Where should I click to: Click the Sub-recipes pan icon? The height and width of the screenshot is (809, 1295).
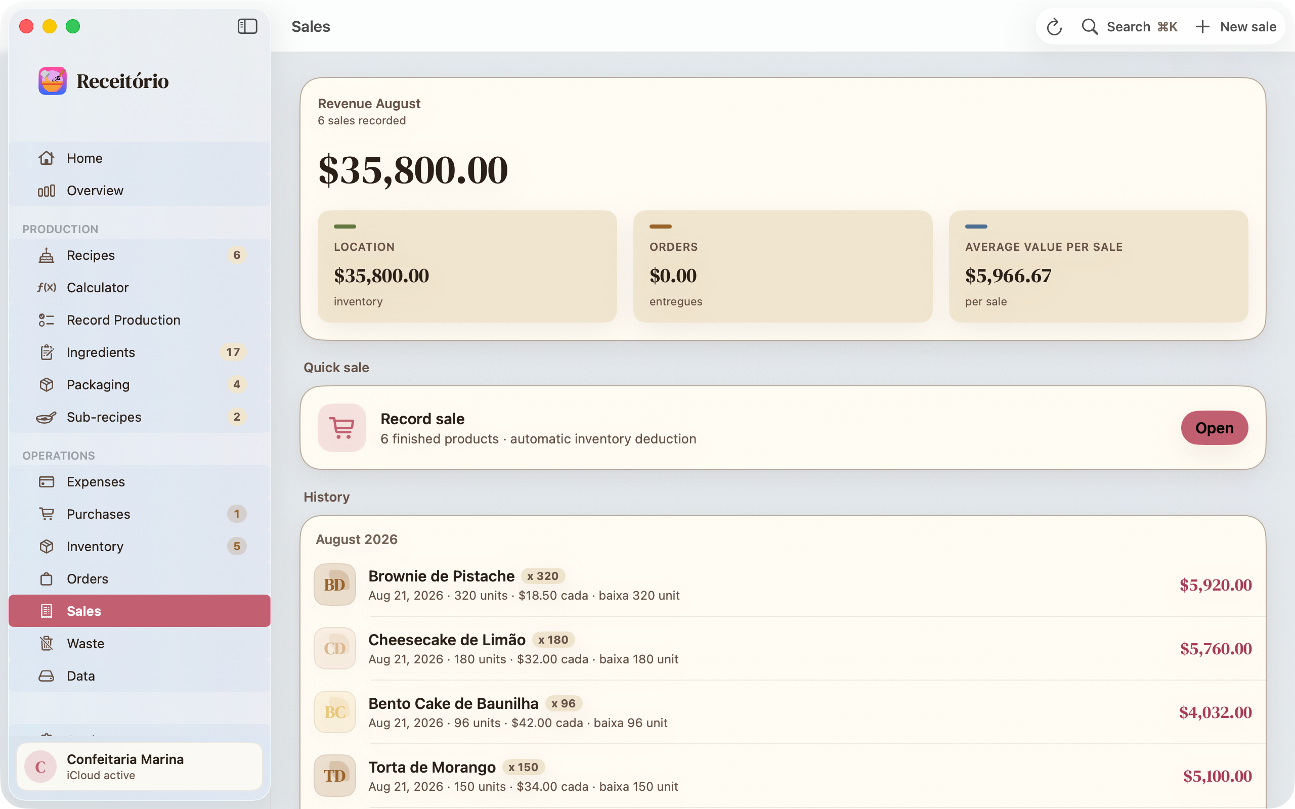[x=47, y=417]
